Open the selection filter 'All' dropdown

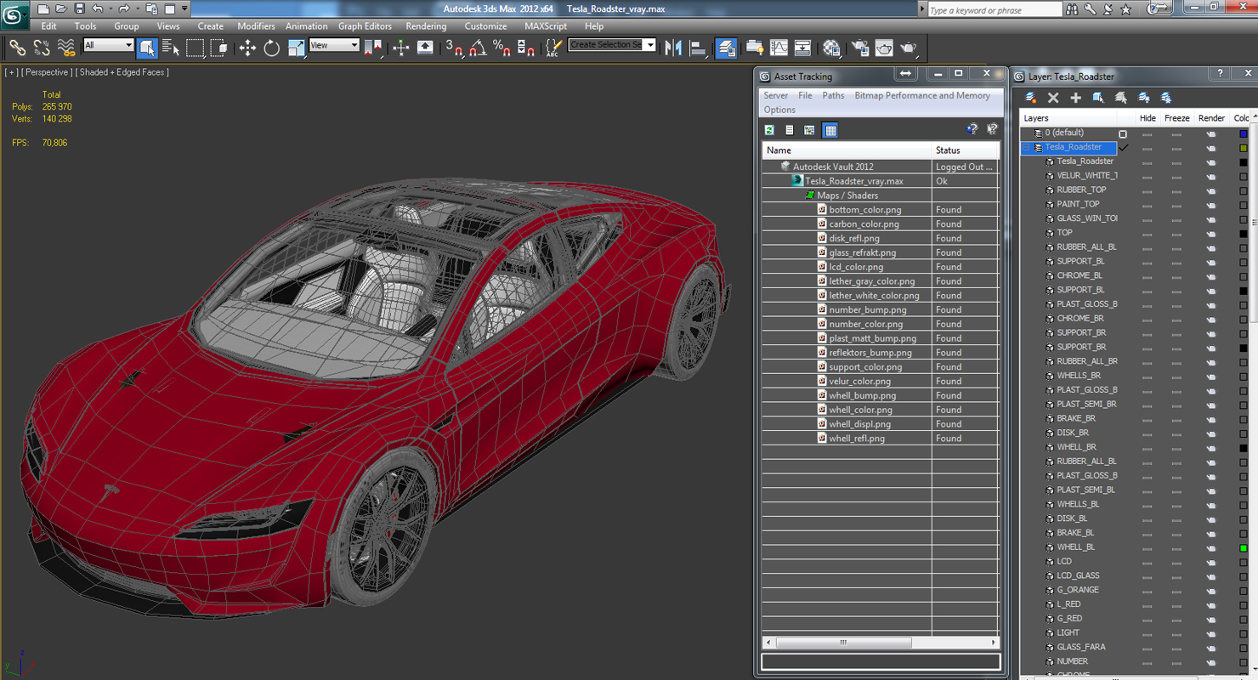point(109,45)
